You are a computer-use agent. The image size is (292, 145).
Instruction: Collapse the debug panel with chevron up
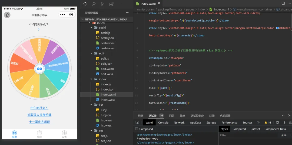point(283,115)
